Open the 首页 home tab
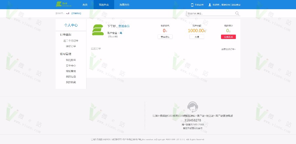 pos(85,5)
